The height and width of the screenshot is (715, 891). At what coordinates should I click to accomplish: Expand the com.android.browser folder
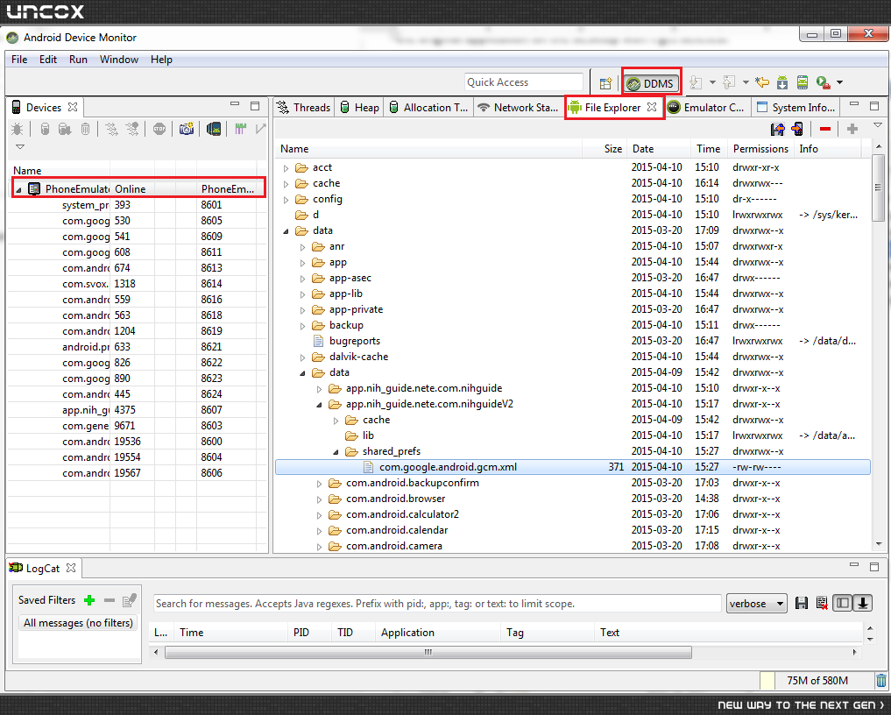click(320, 499)
